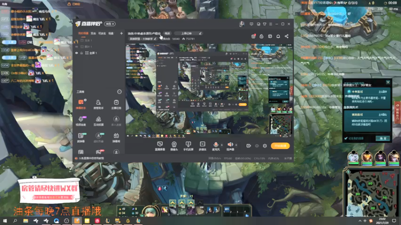401x225 pixels.
Task: Toggle visibility of 图片 1 source
Action: (77, 46)
